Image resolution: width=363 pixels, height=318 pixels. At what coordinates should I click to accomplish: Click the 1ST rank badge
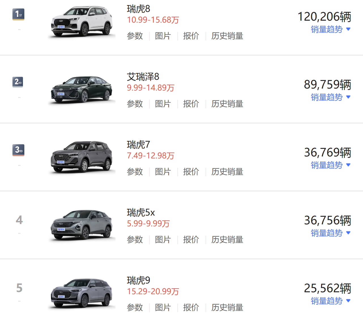click(x=18, y=14)
